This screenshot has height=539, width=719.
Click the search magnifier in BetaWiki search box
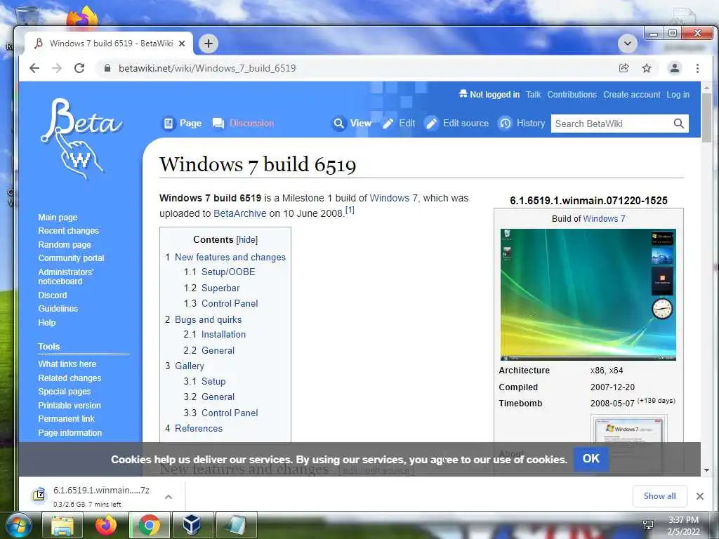tap(679, 124)
